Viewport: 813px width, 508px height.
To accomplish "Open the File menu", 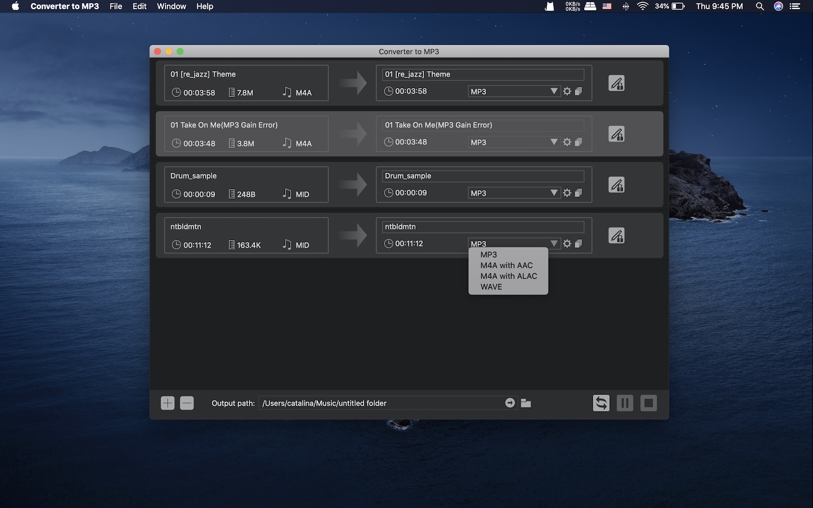I will pyautogui.click(x=116, y=6).
